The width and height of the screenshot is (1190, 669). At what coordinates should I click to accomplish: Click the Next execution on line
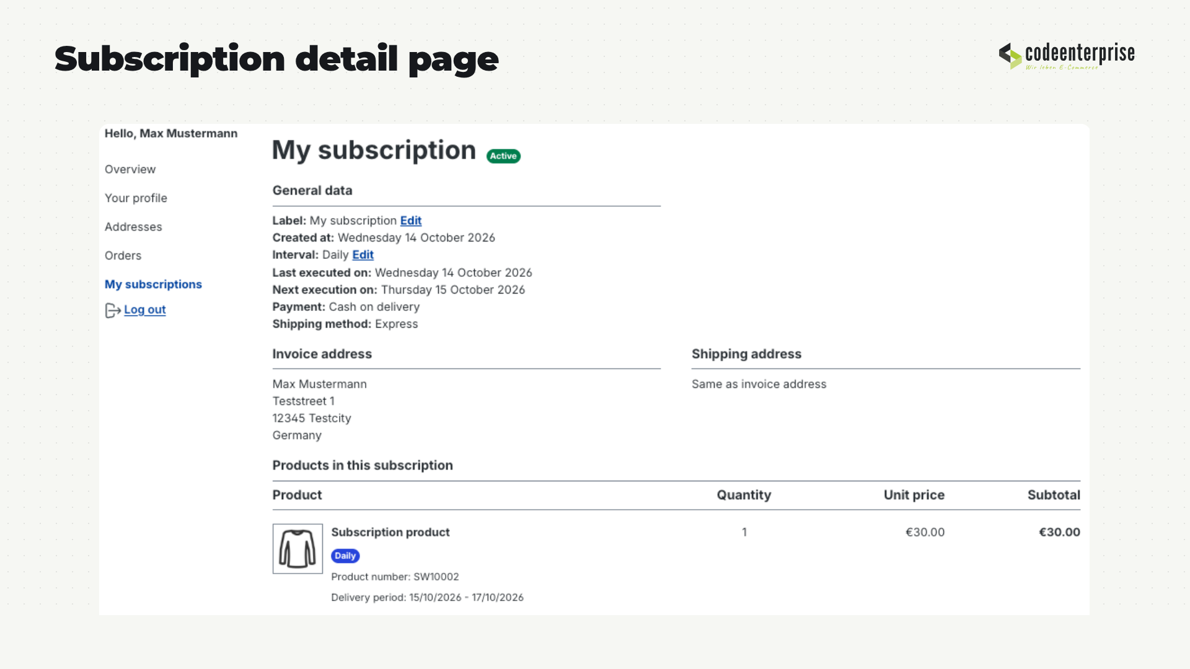pos(399,290)
